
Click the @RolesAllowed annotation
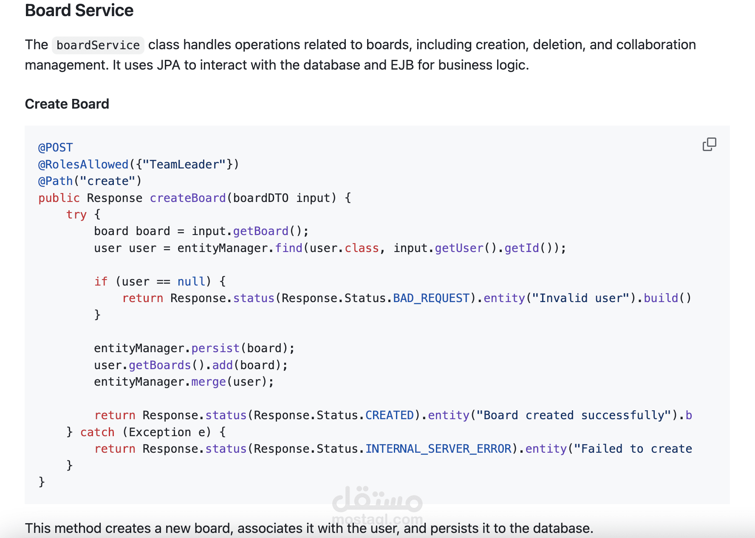click(x=83, y=165)
